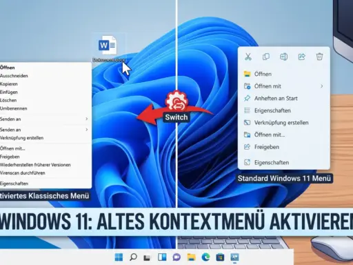Choose Freigeben in Windows 11 menu
This screenshot has height=265, width=353.
(x=284, y=147)
